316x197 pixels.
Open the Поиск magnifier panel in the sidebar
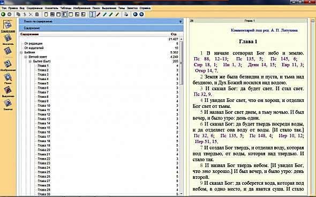click(8, 78)
